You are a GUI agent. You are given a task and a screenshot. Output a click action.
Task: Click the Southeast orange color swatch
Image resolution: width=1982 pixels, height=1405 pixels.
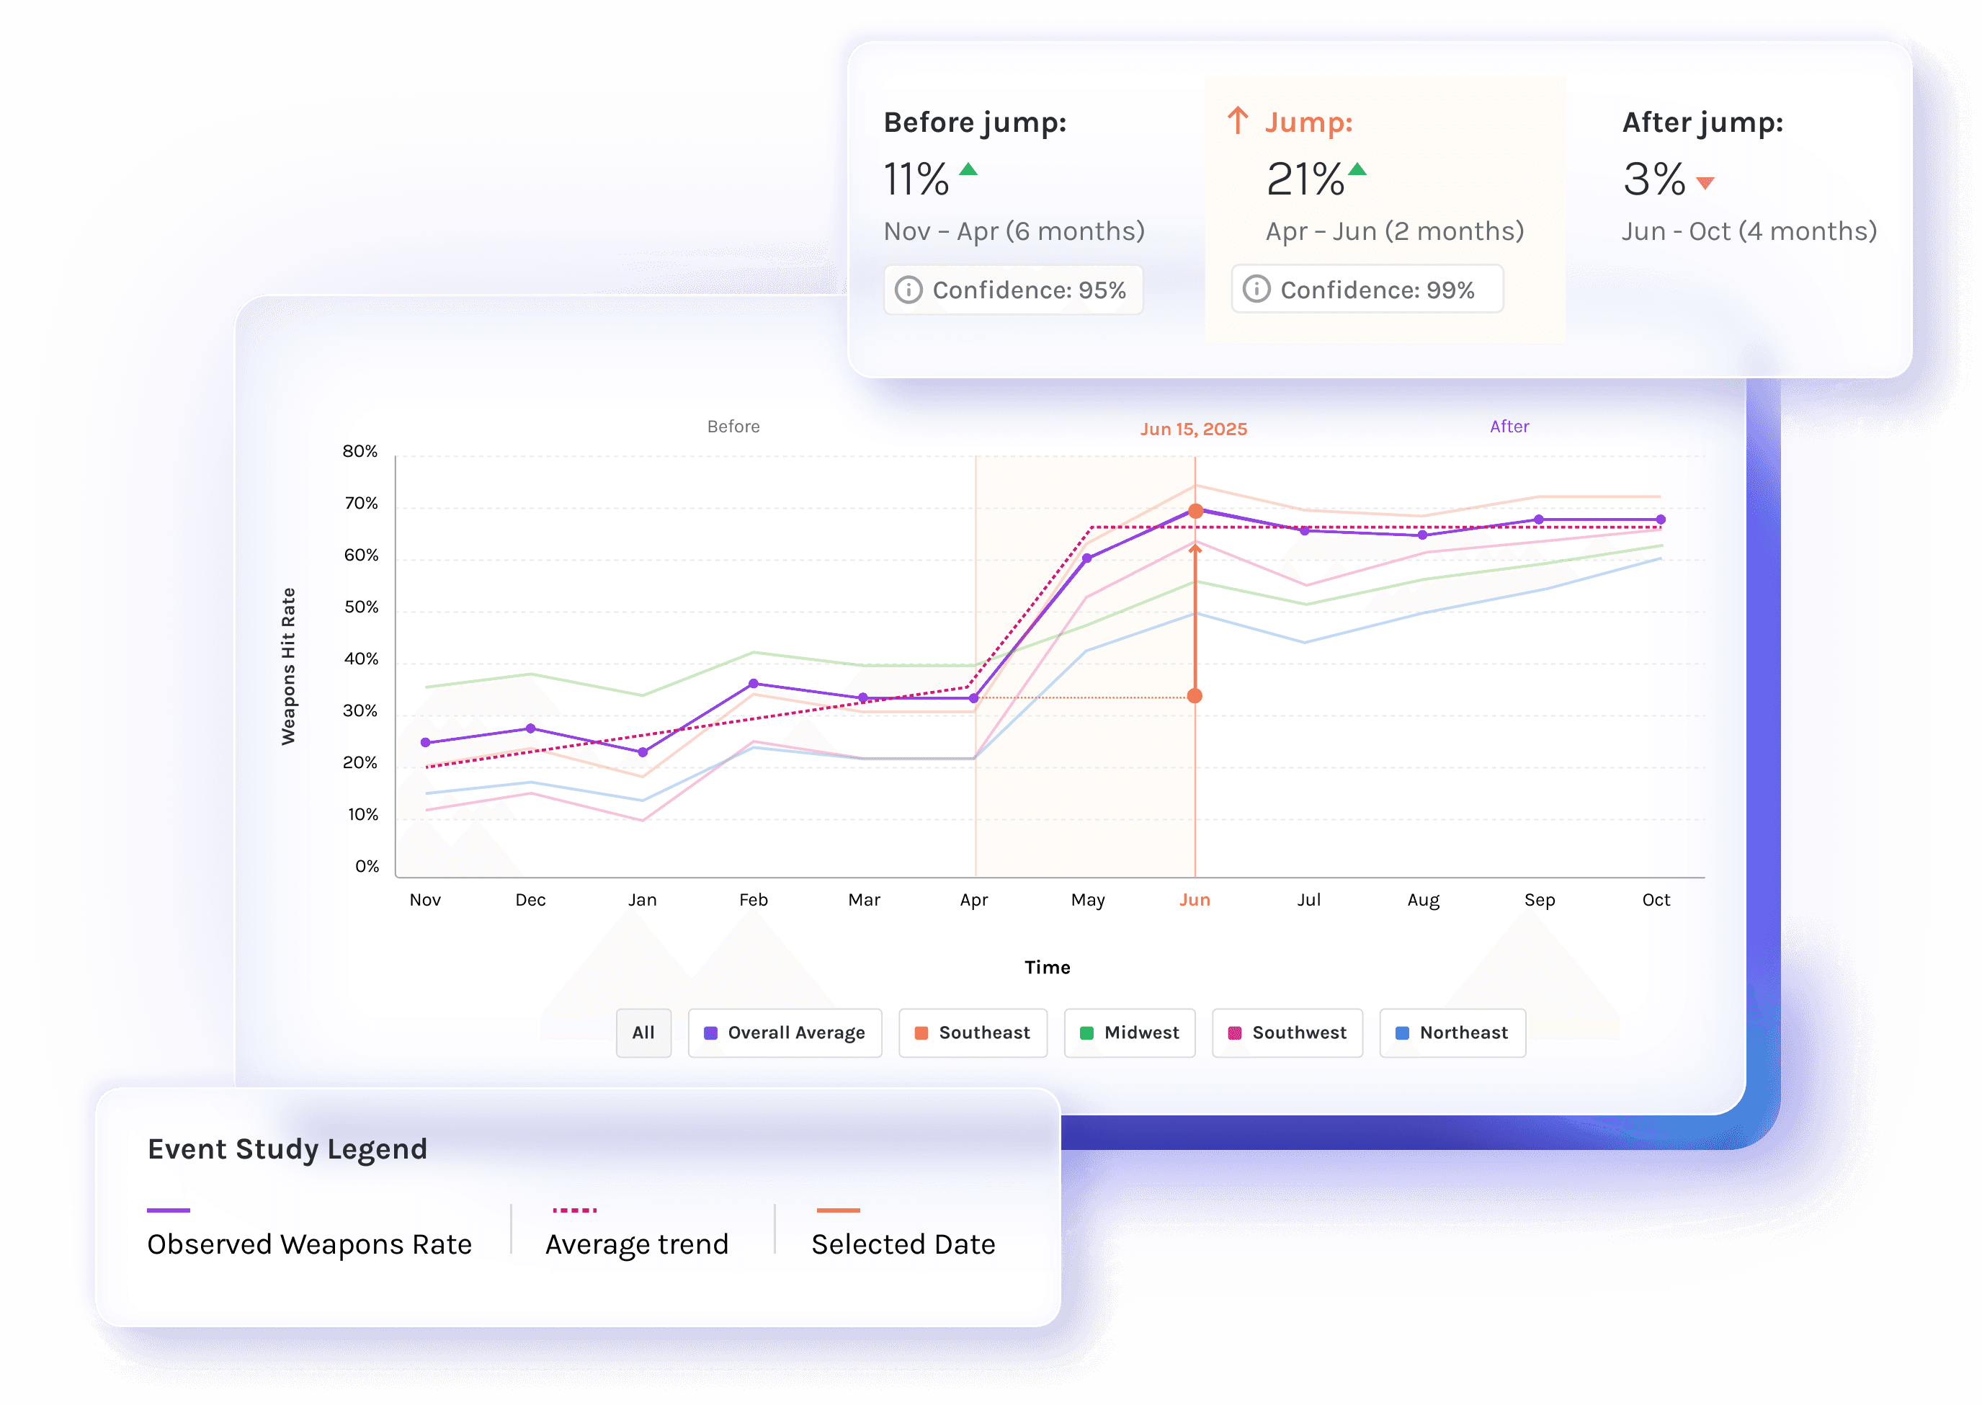coord(921,1033)
